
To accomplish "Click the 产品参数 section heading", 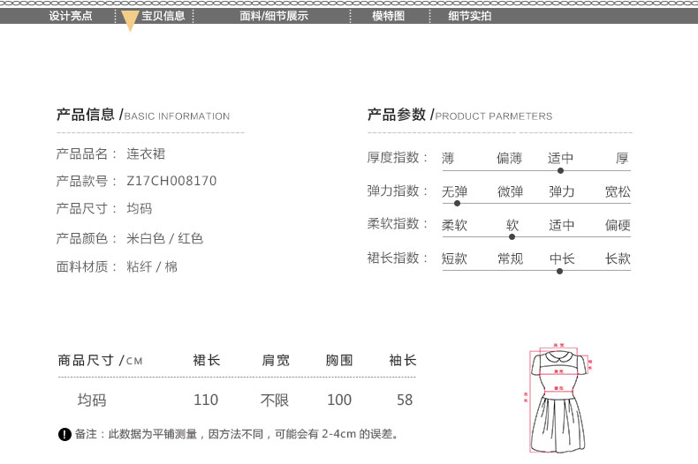I will pyautogui.click(x=397, y=115).
